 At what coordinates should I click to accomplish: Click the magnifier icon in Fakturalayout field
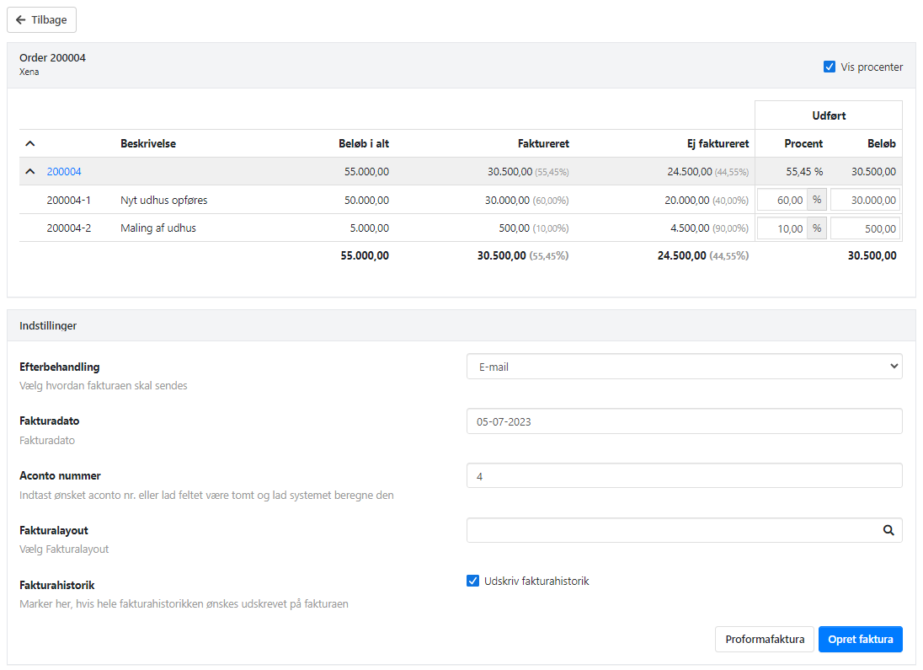pyautogui.click(x=888, y=530)
